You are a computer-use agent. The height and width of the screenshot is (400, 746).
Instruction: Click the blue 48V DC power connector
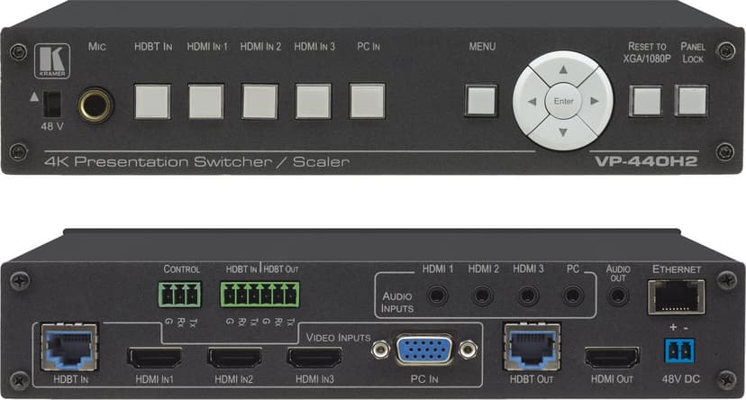[679, 351]
